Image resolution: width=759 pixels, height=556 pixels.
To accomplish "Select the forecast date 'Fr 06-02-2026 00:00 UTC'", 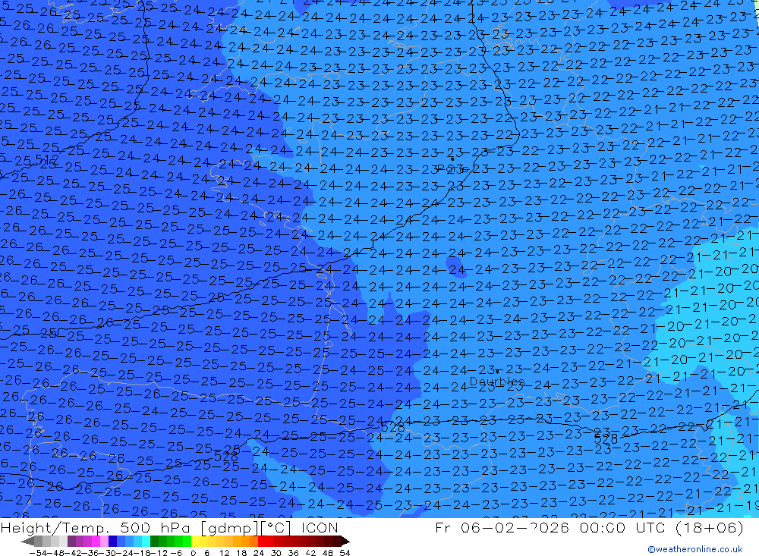I will coord(549,527).
